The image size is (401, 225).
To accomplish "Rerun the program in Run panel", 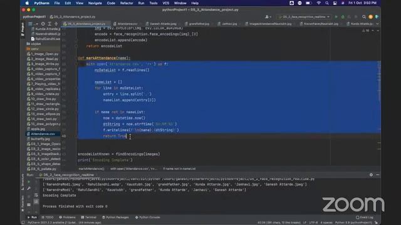I will coord(29,182).
